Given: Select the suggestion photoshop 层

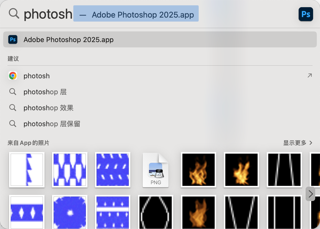Looking at the screenshot, I should pos(45,92).
